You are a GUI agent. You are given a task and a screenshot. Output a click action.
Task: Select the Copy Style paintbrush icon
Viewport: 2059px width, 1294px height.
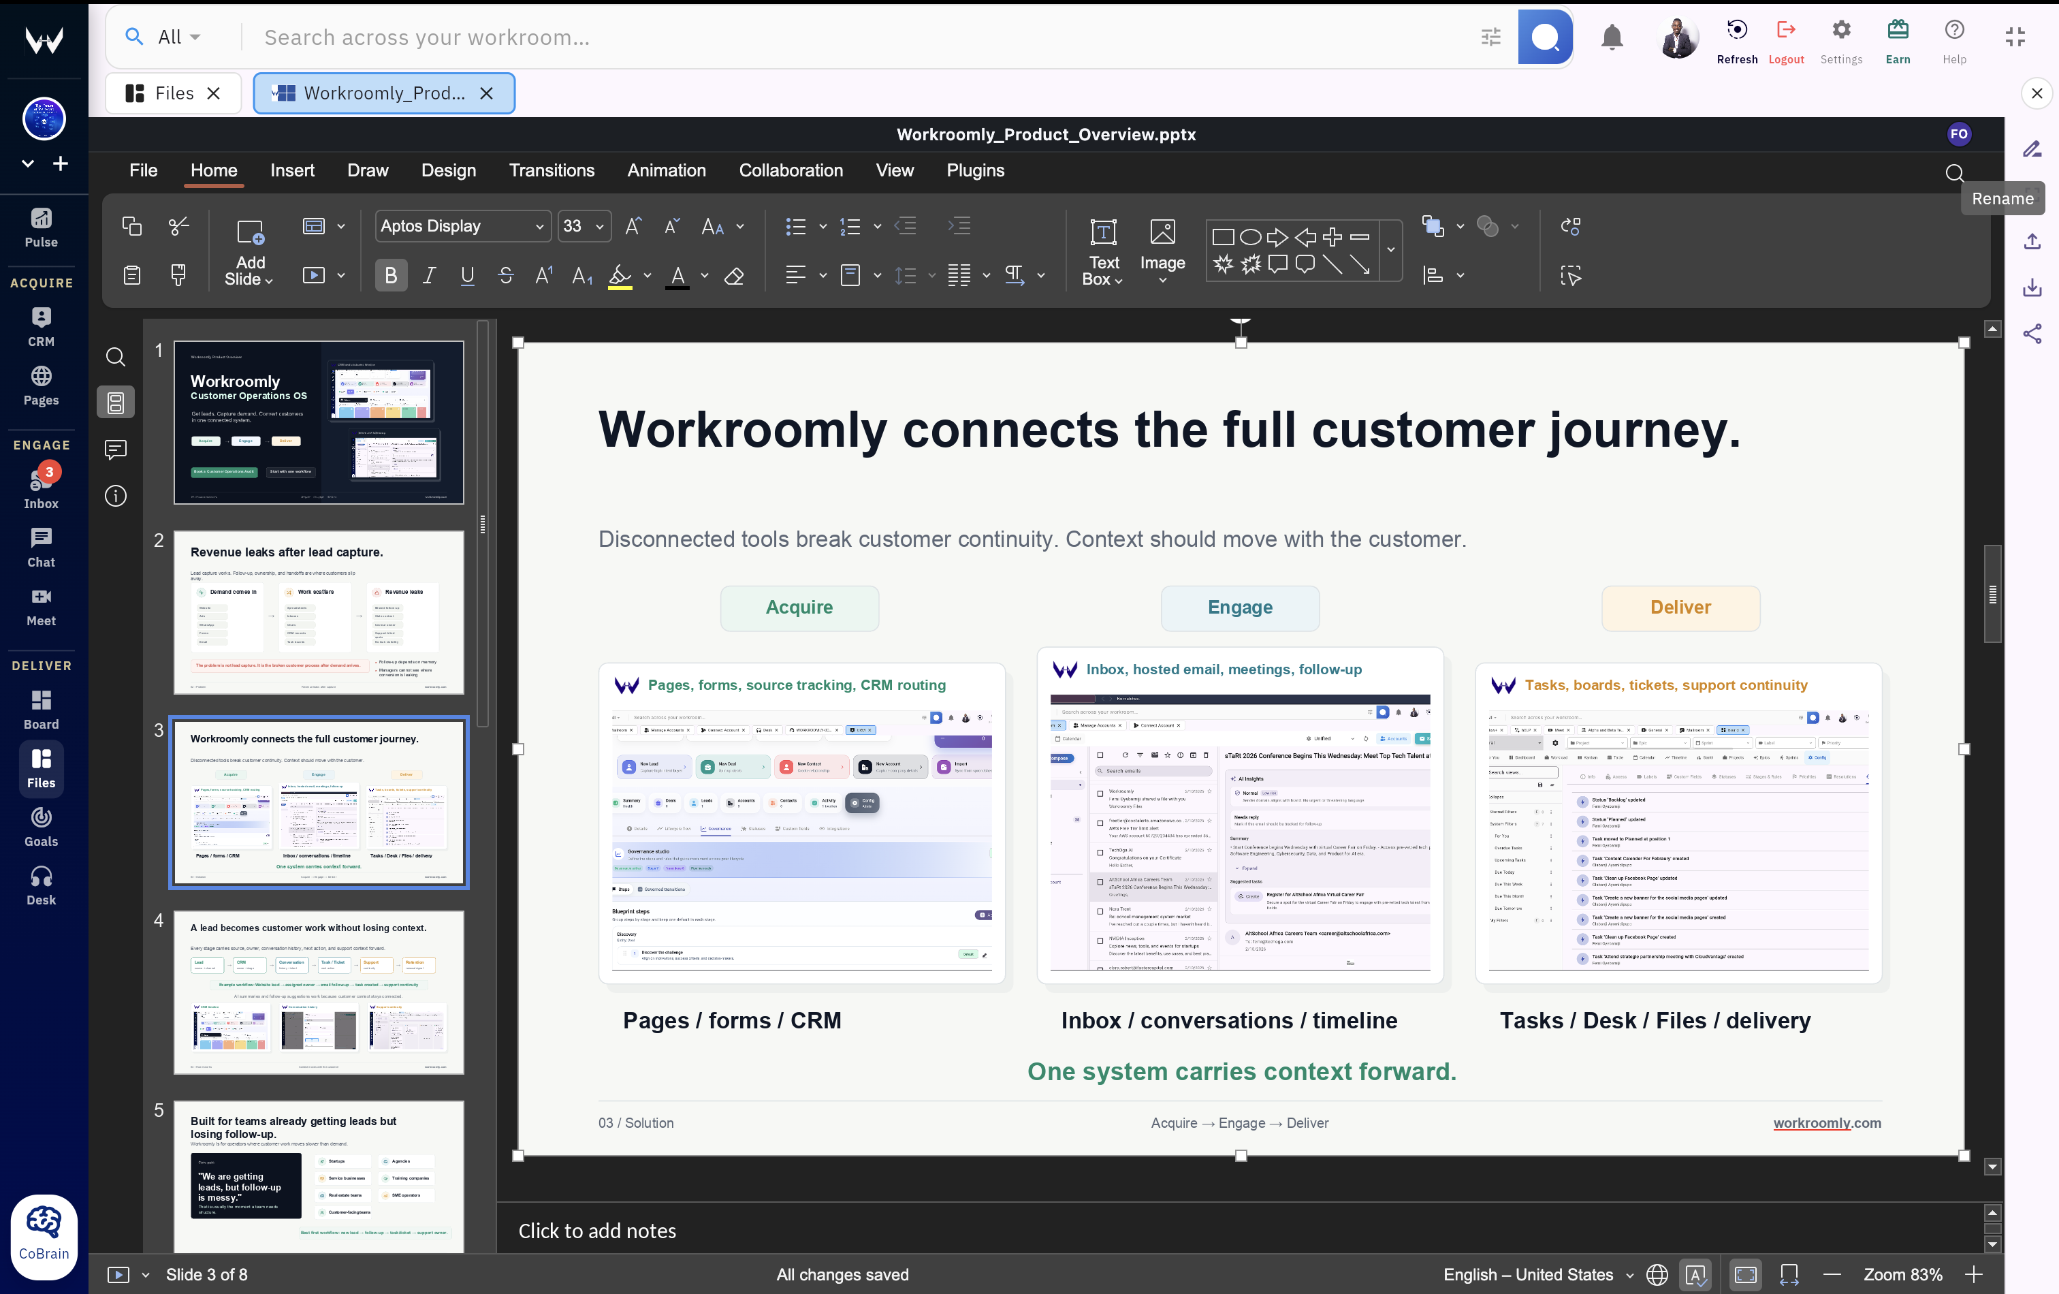pos(178,275)
